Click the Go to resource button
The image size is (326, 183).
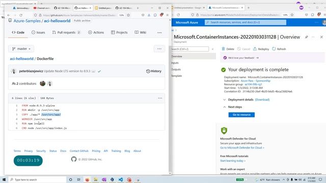[x=241, y=115]
